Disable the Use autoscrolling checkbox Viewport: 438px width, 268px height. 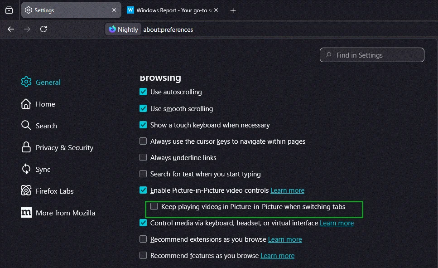point(143,92)
